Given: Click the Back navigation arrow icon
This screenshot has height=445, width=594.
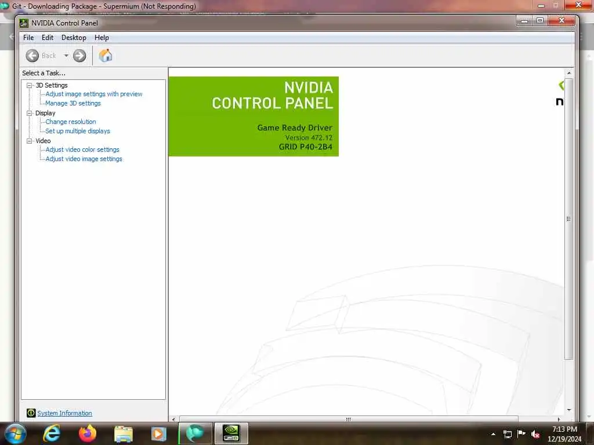Looking at the screenshot, I should coord(32,56).
